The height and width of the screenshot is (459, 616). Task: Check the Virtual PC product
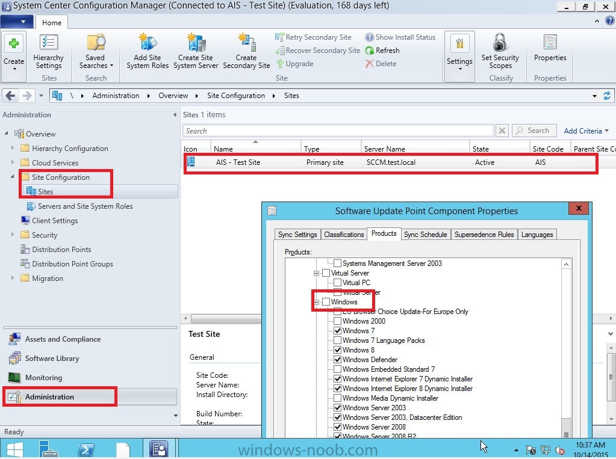[x=337, y=282]
